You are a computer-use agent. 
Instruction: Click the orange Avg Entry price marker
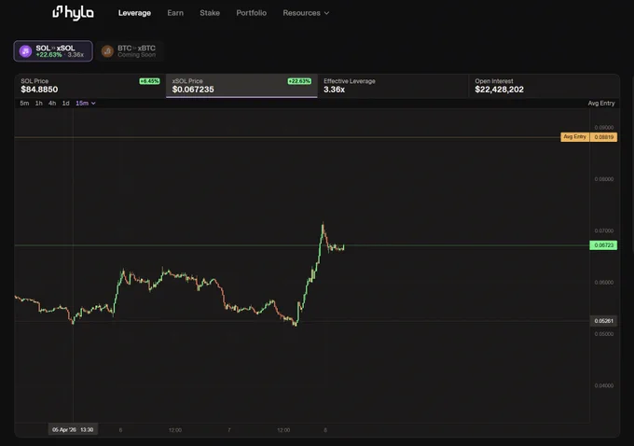(x=574, y=137)
